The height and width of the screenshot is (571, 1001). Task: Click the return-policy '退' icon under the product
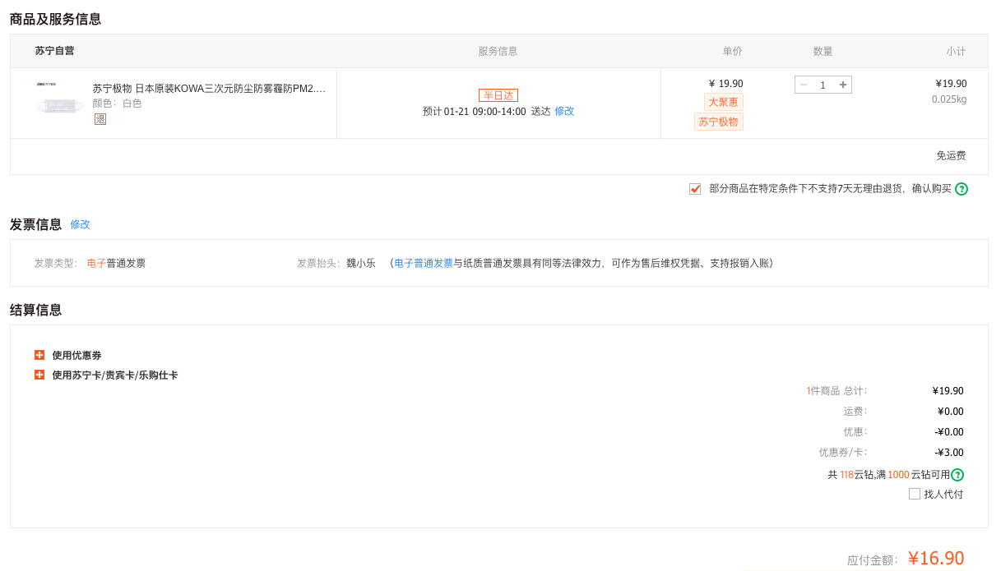point(100,119)
